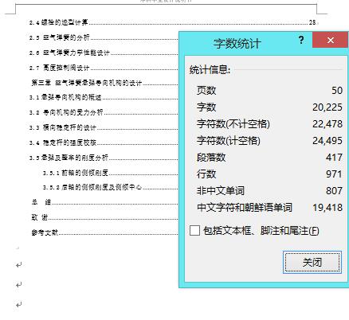Image resolution: width=349 pixels, height=320 pixels.
Task: Click the 段落数 label in the dialog
Action: click(x=211, y=158)
